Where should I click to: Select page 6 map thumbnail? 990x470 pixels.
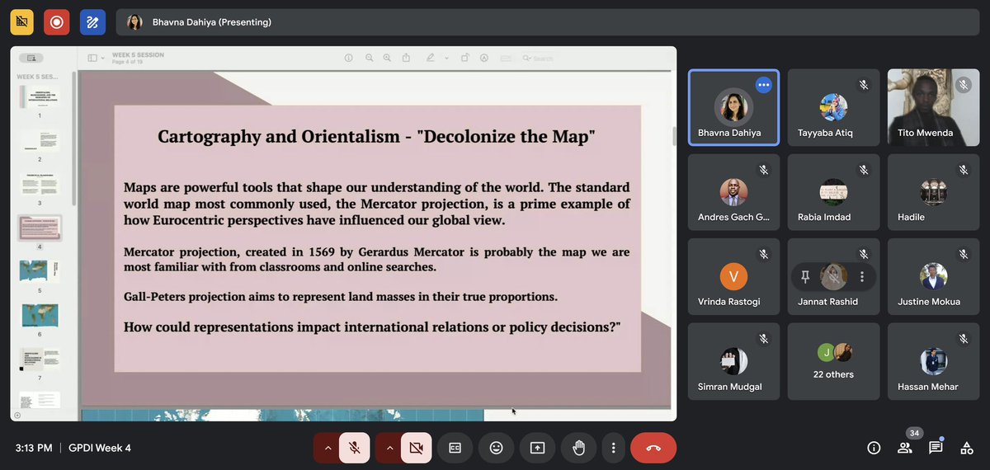tap(39, 316)
